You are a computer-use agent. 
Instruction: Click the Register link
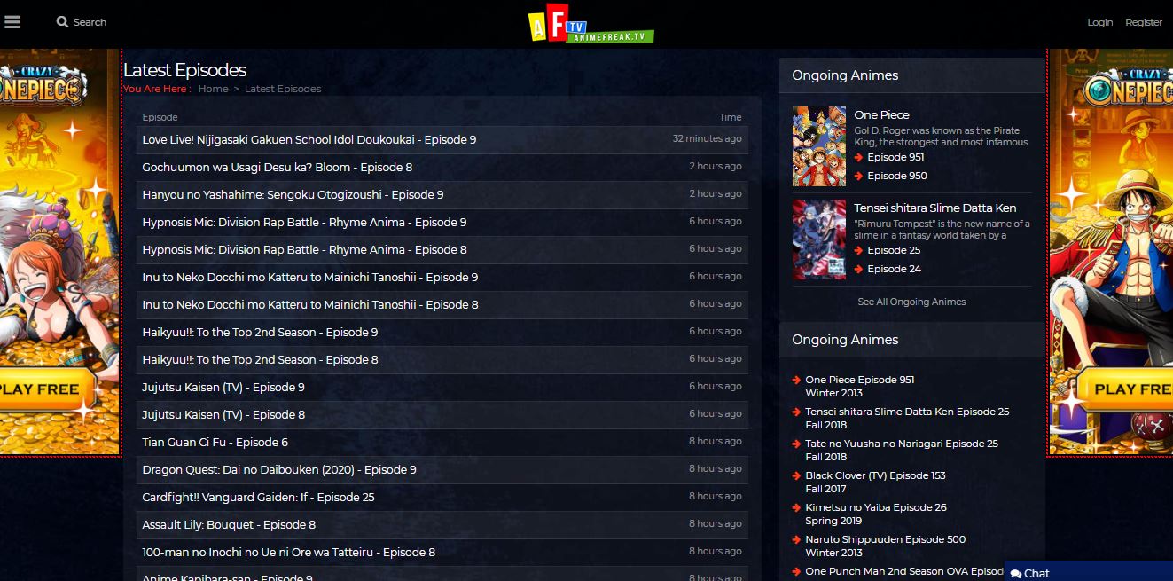point(1144,22)
